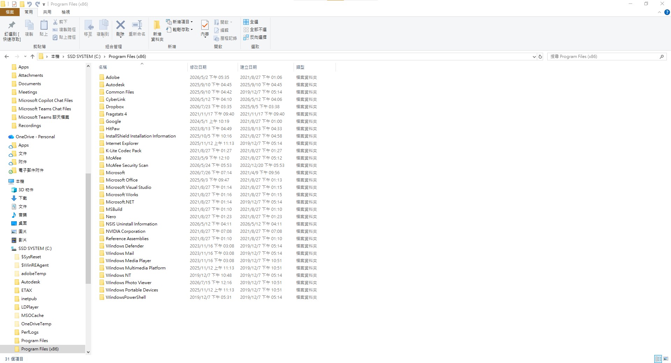This screenshot has height=363, width=671.
Task: Create a folder with 新增資料夾 icon
Action: (157, 25)
